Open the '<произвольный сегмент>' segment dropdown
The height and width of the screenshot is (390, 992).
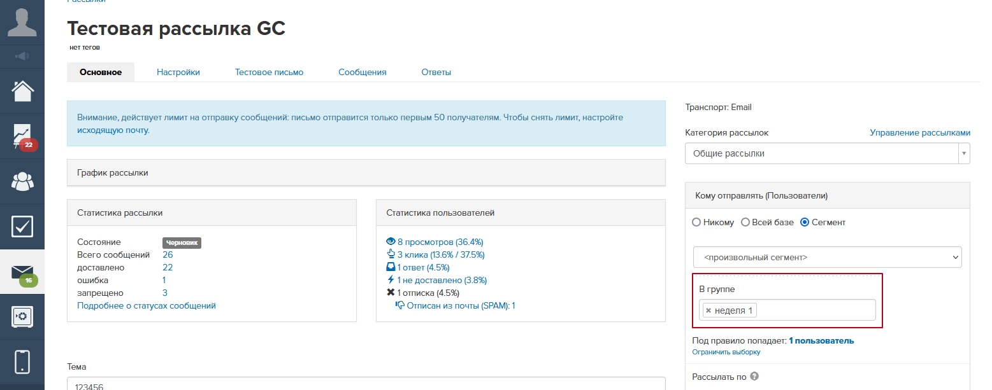pos(827,257)
